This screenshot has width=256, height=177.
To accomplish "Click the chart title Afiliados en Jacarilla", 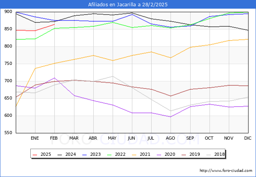I will [128, 4].
